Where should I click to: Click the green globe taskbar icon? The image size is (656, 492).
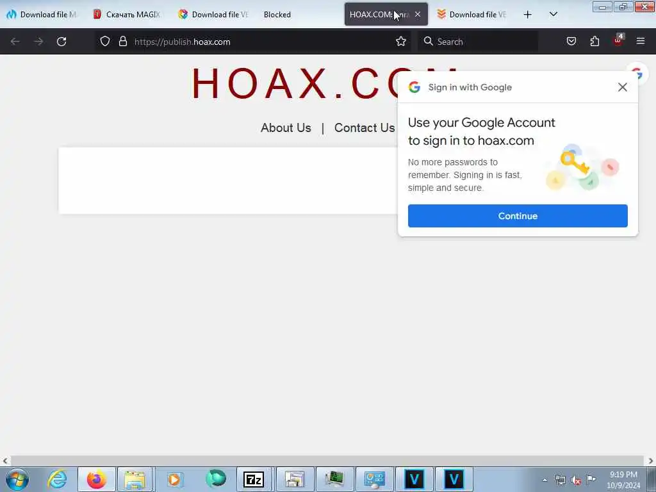coord(215,479)
